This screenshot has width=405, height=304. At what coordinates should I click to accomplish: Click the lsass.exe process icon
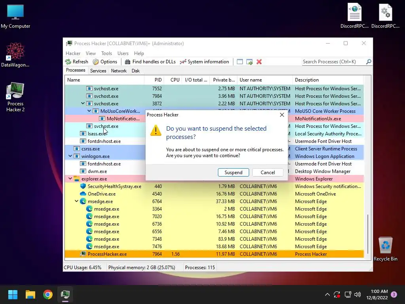coord(83,134)
